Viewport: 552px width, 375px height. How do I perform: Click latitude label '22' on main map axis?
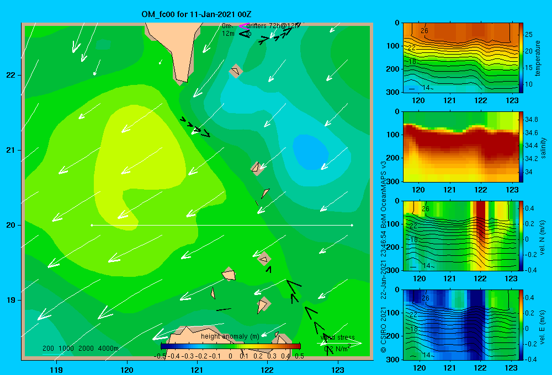[x=11, y=75]
